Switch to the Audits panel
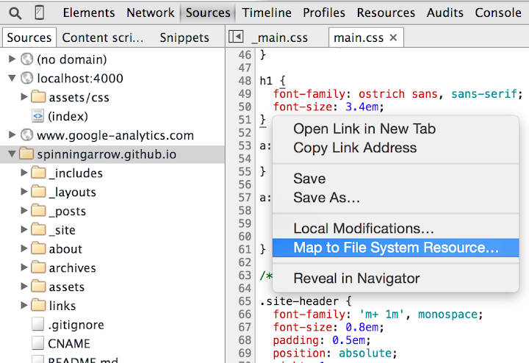 click(445, 12)
